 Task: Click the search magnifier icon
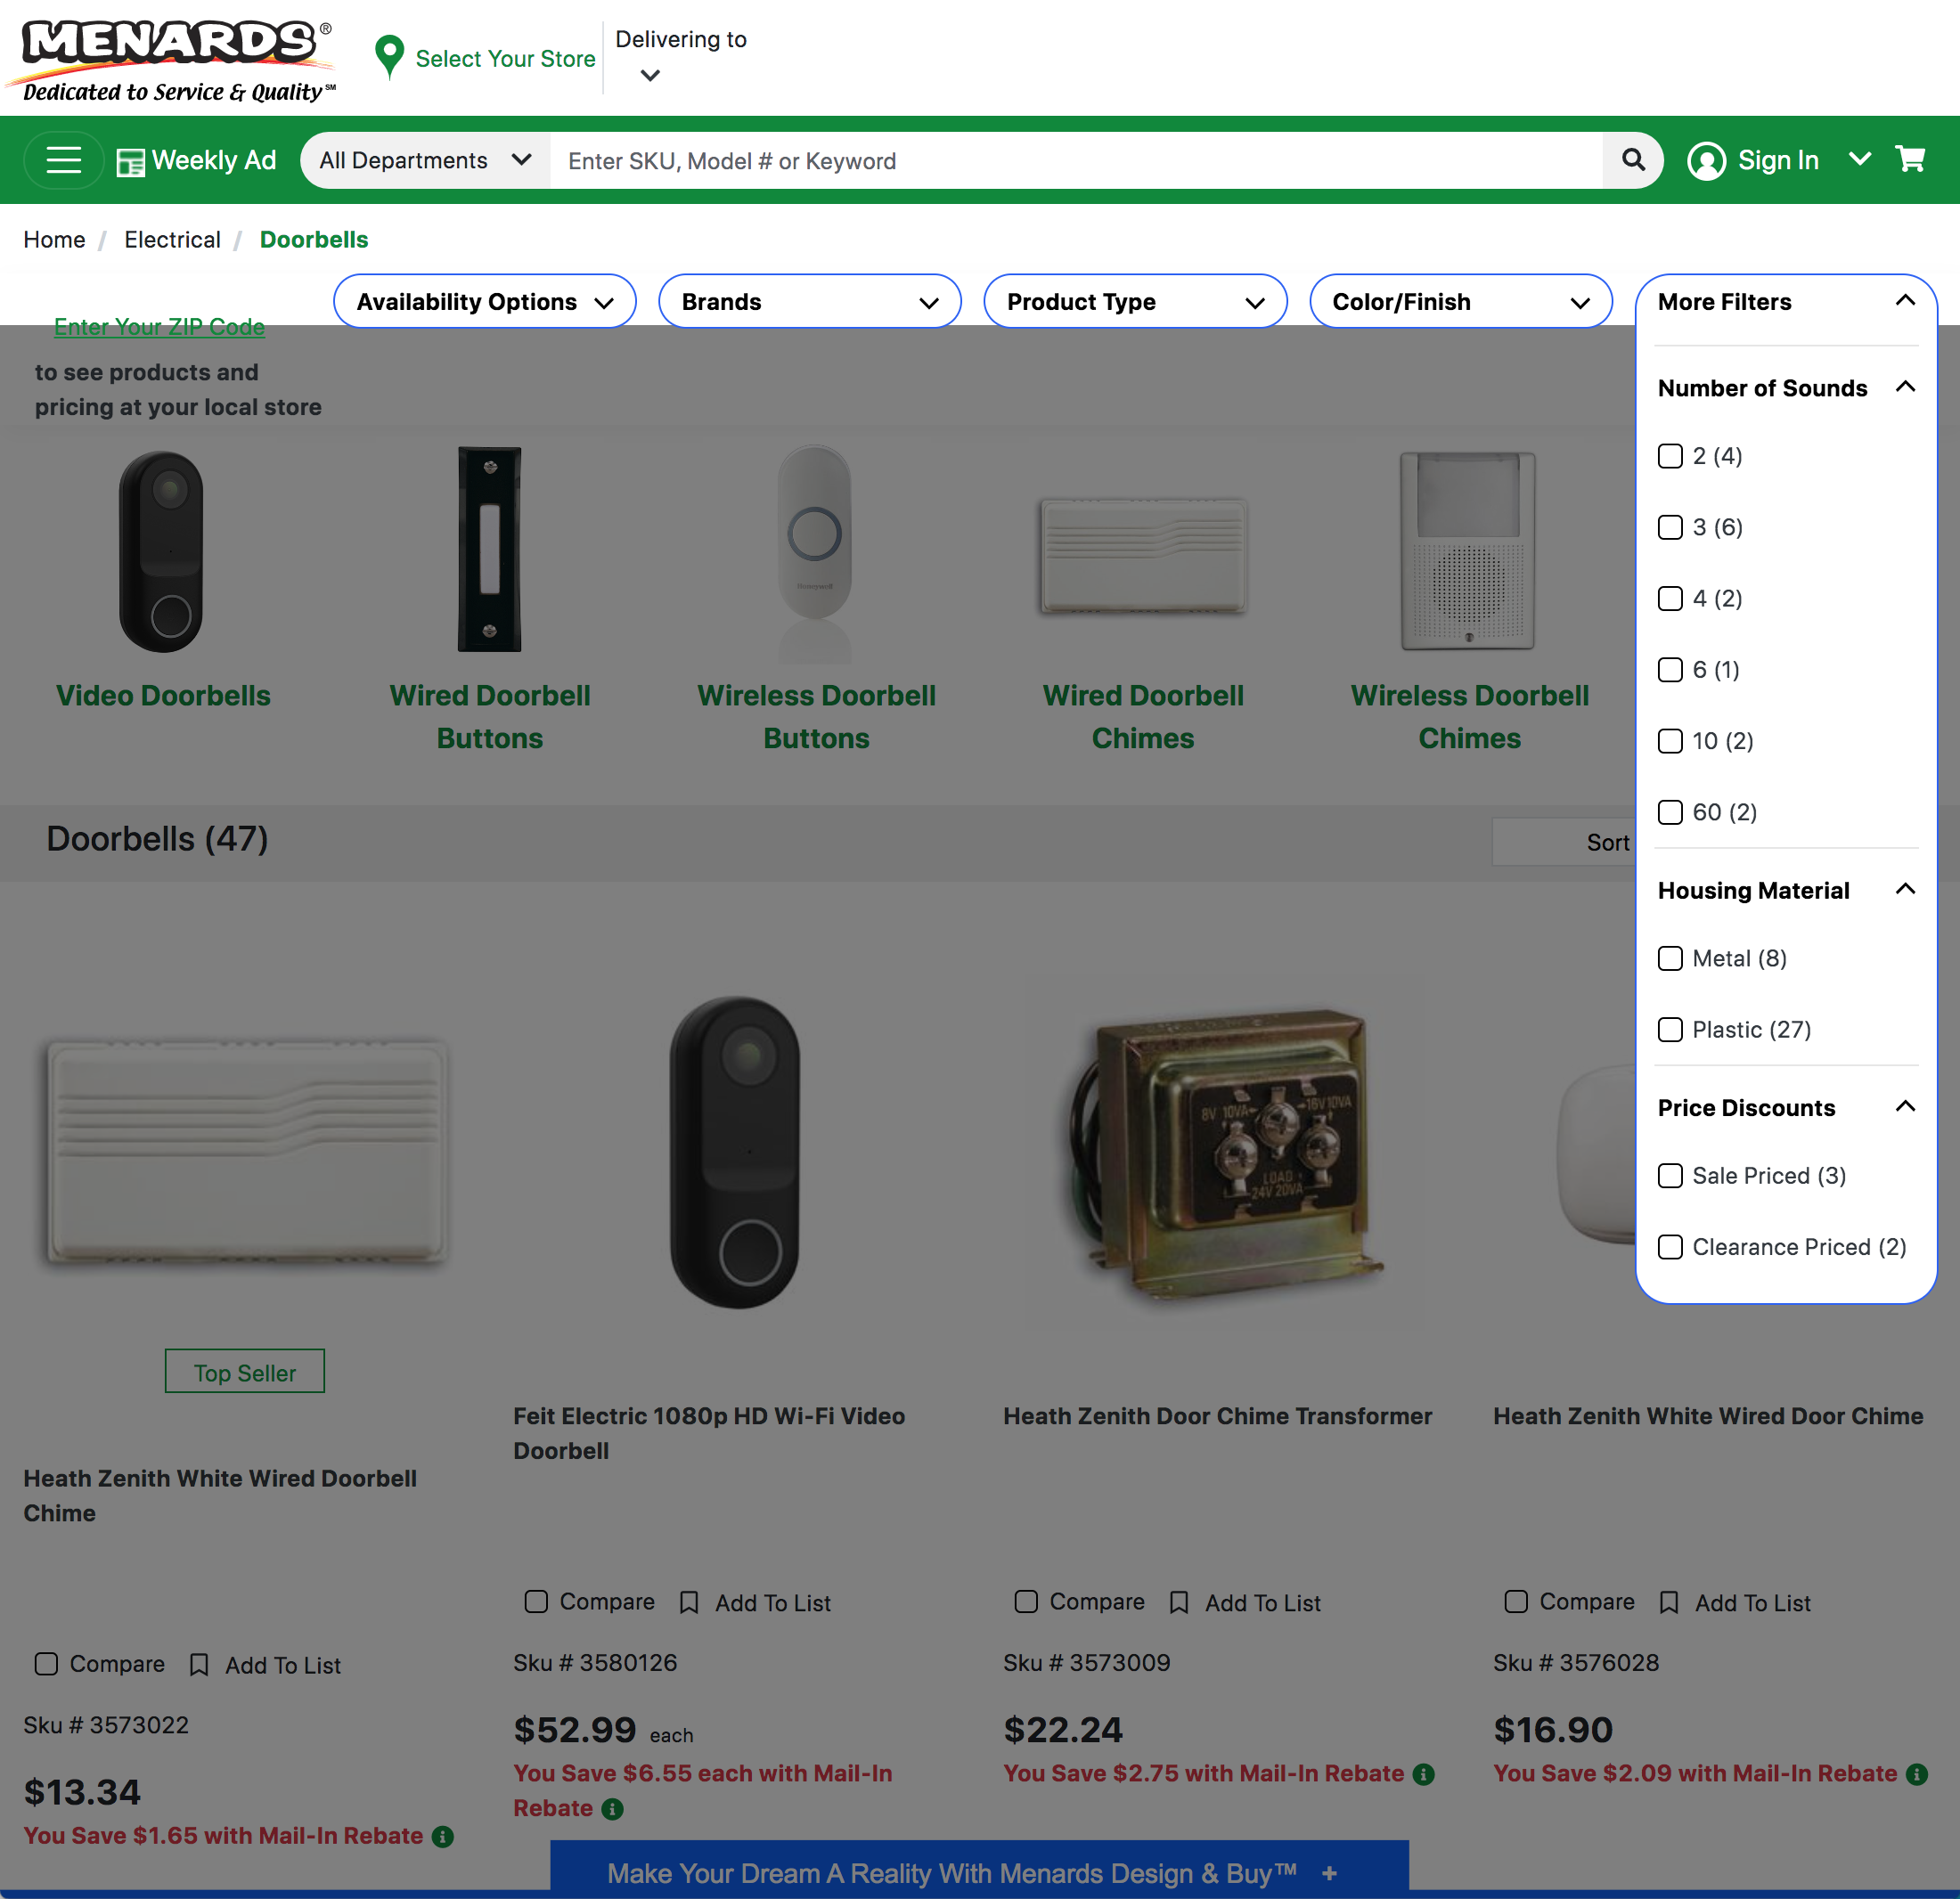[1633, 160]
